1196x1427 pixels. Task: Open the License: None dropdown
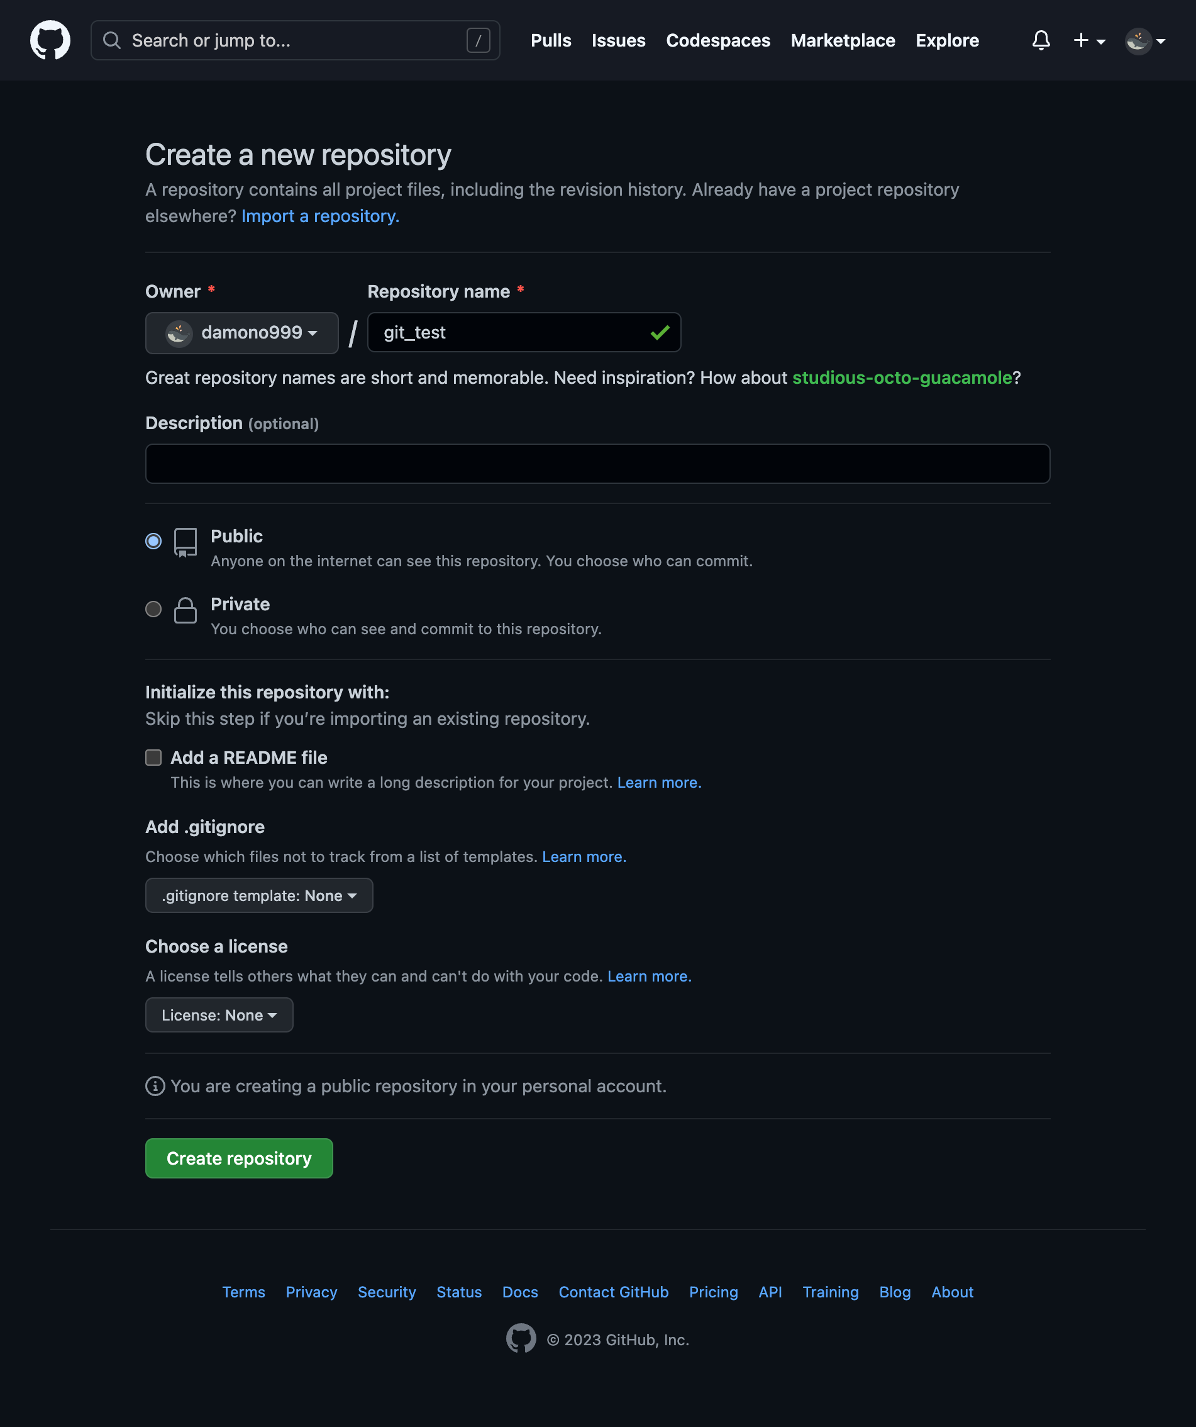coord(219,1014)
